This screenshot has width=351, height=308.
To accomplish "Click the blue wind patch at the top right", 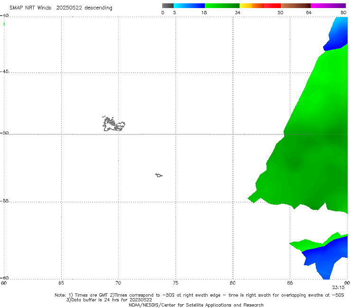I will click(x=337, y=35).
